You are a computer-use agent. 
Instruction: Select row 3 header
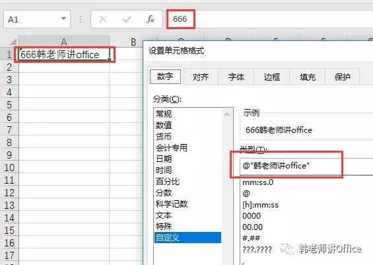(x=9, y=80)
